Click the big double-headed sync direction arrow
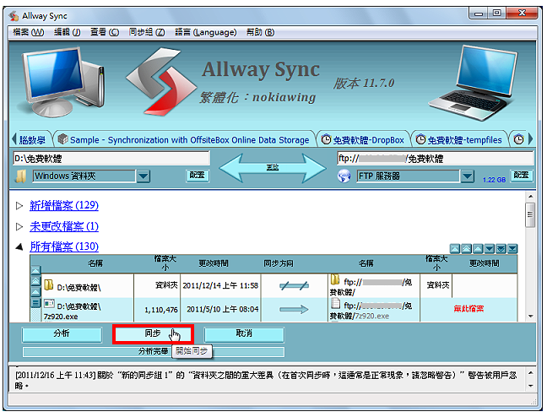Image resolution: width=547 pixels, height=417 pixels. [273, 168]
